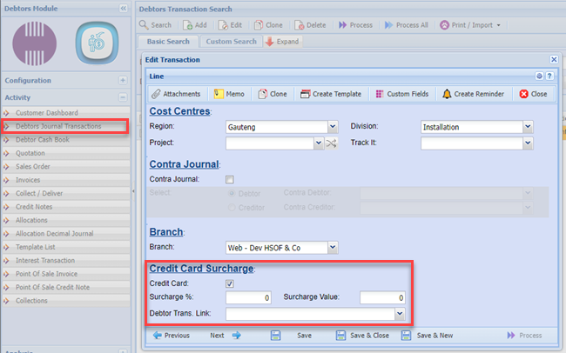Screen dimensions: 566x353
Task: Click the Branch heading link
Action: click(x=166, y=231)
